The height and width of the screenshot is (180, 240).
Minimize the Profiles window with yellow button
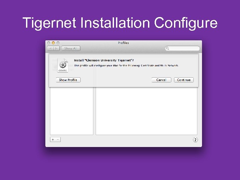click(53, 43)
